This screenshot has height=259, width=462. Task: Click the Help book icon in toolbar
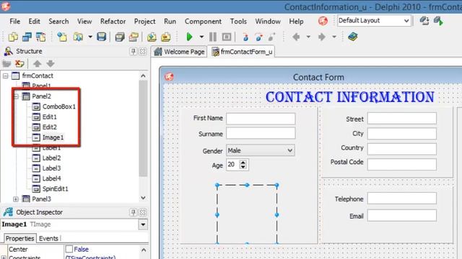tap(352, 37)
